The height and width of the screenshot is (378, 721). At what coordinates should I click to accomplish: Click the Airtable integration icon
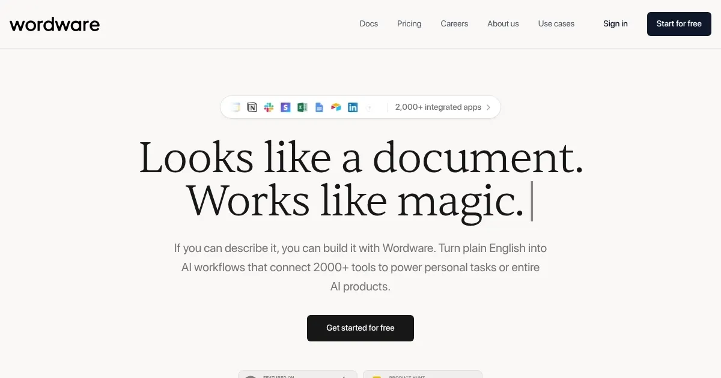click(336, 107)
